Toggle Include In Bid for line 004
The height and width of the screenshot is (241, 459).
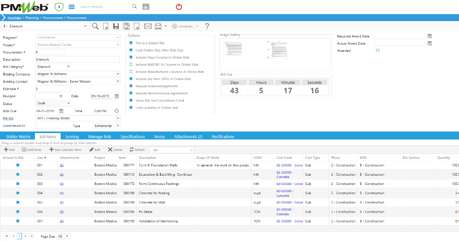click(18, 193)
